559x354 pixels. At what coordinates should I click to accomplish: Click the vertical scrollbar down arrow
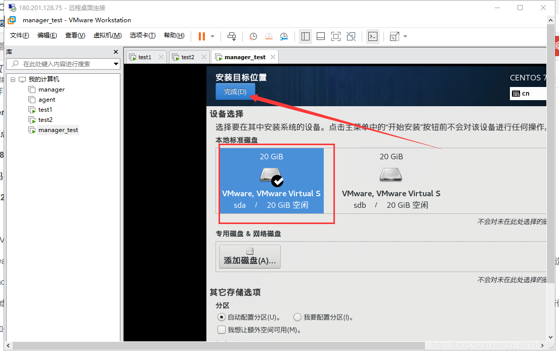pyautogui.click(x=550, y=337)
